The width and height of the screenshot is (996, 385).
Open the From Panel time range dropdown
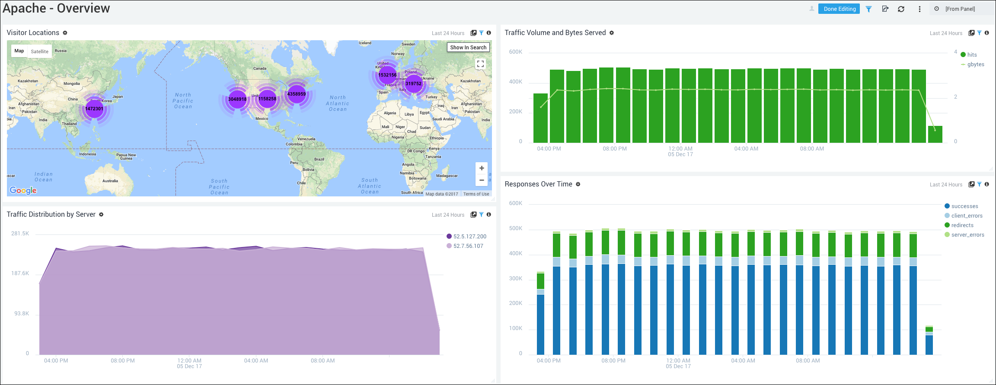point(960,9)
